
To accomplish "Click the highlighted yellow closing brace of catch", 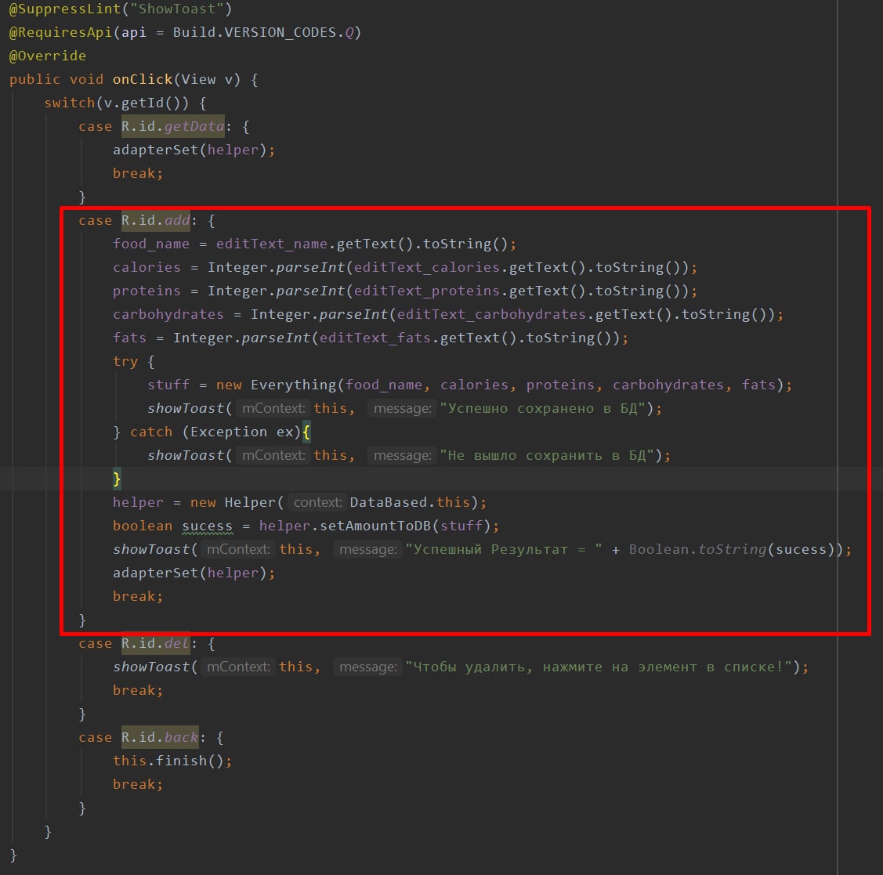I will point(118,479).
